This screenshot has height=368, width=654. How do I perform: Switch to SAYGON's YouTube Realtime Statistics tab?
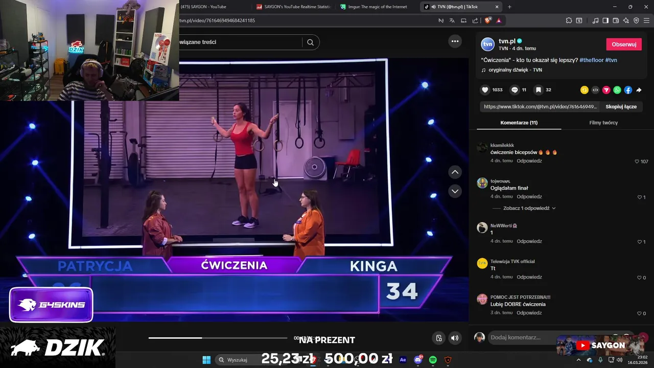294,7
